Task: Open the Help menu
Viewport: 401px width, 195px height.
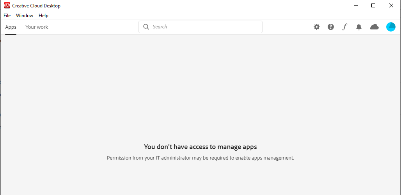Action: click(43, 16)
